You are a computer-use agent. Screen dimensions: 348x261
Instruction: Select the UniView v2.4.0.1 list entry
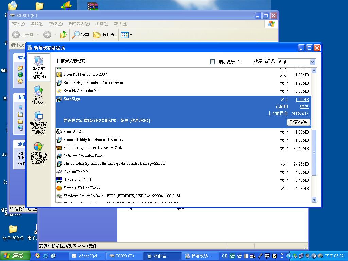[x=77, y=180]
